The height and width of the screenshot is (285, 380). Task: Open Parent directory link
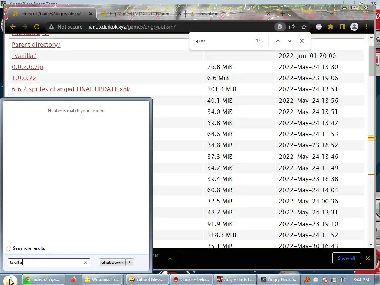(x=36, y=45)
